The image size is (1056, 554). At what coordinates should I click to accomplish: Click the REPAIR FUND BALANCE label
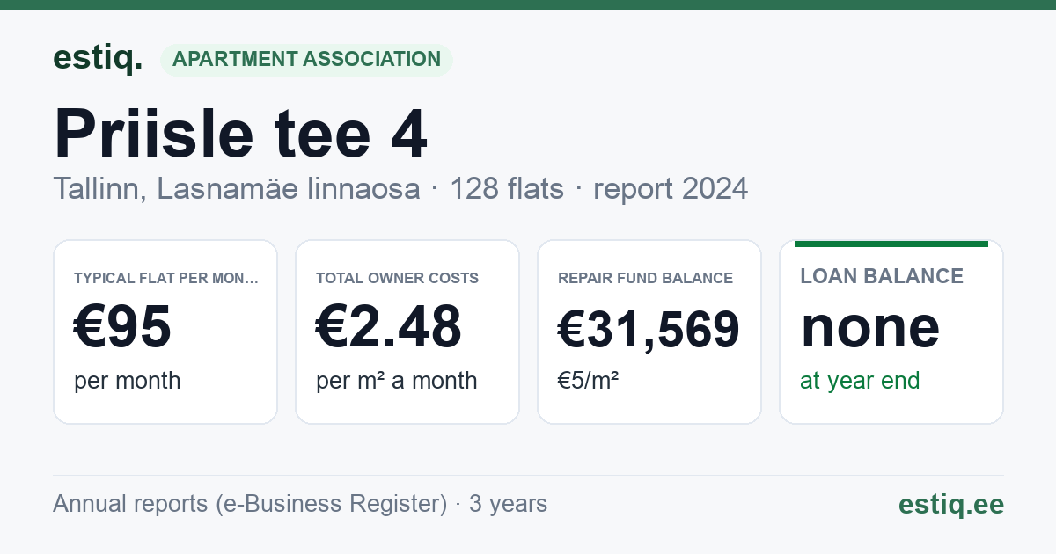(x=646, y=278)
